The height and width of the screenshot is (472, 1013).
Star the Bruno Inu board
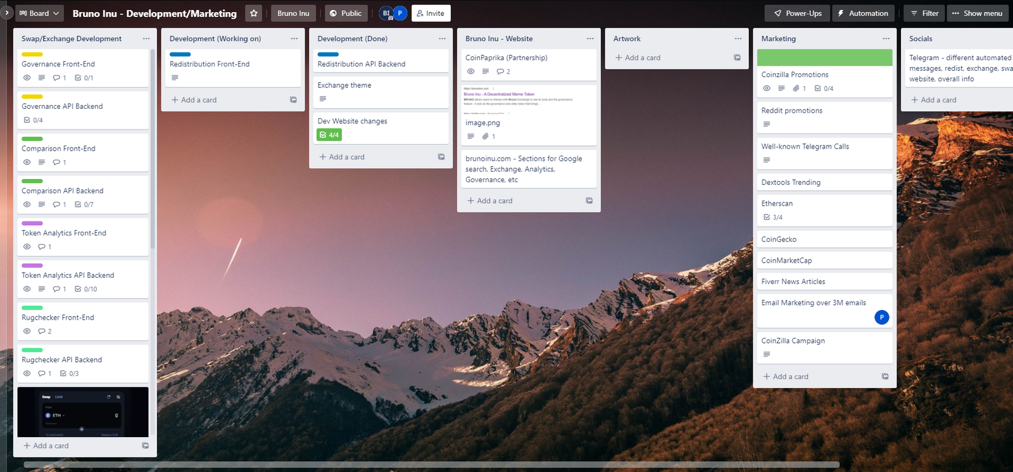pos(253,13)
